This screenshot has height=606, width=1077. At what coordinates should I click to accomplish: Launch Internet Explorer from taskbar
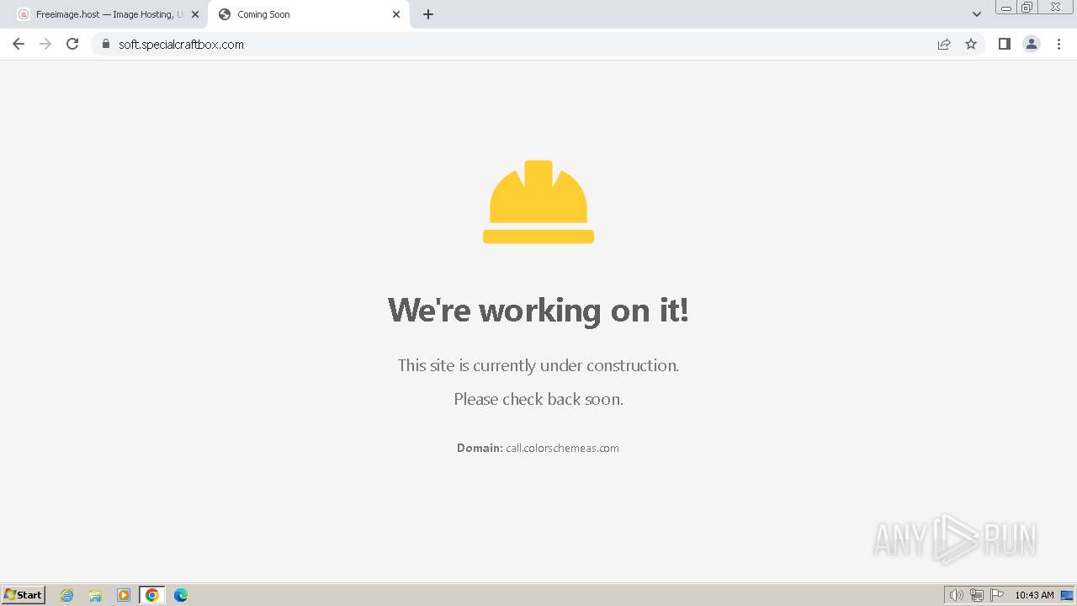(x=67, y=595)
